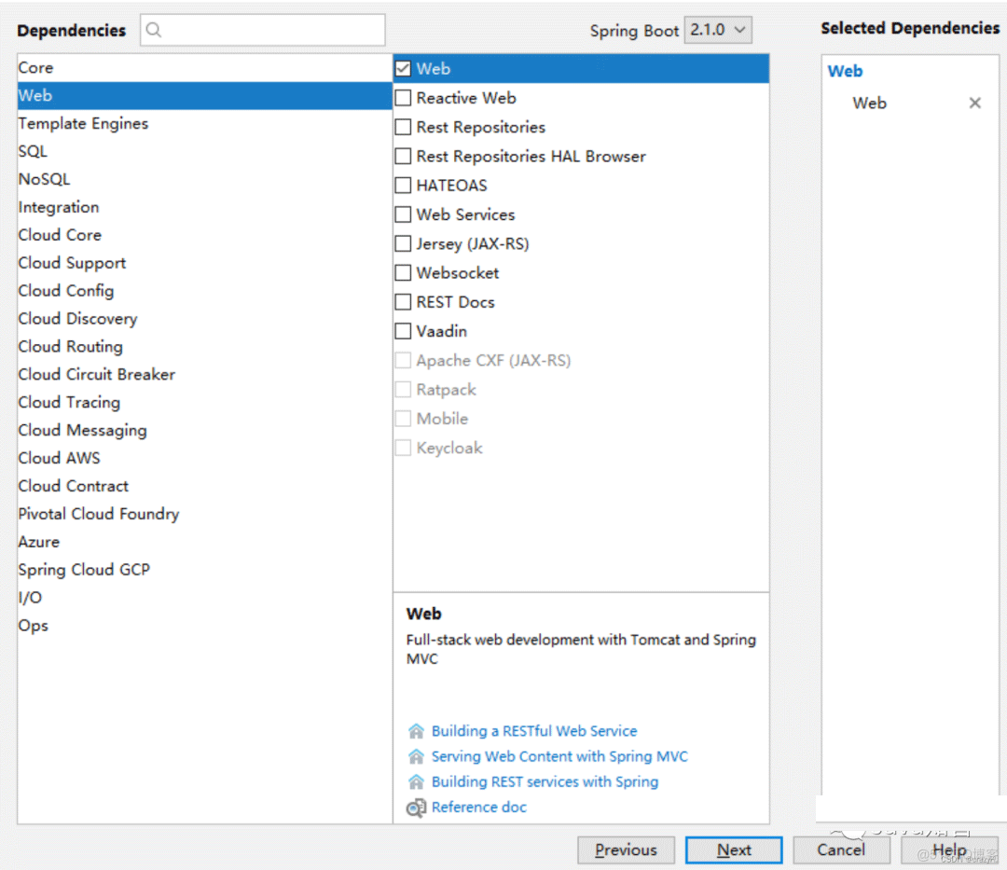This screenshot has width=1007, height=870.
Task: Select the Cloud Config category
Action: [204, 291]
